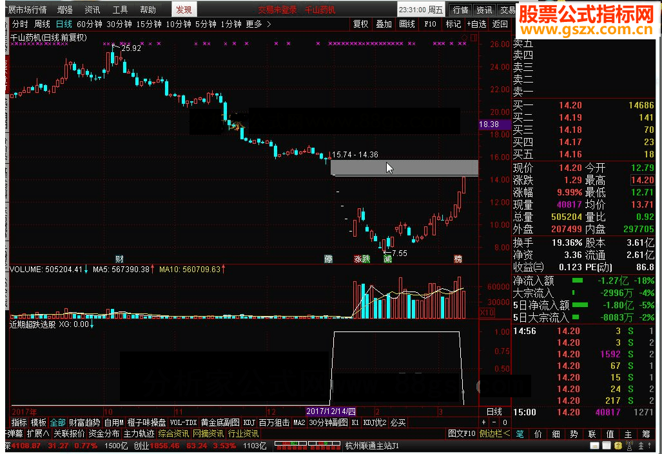Click the 财 info marker on chart
The width and height of the screenshot is (662, 454).
[x=119, y=259]
